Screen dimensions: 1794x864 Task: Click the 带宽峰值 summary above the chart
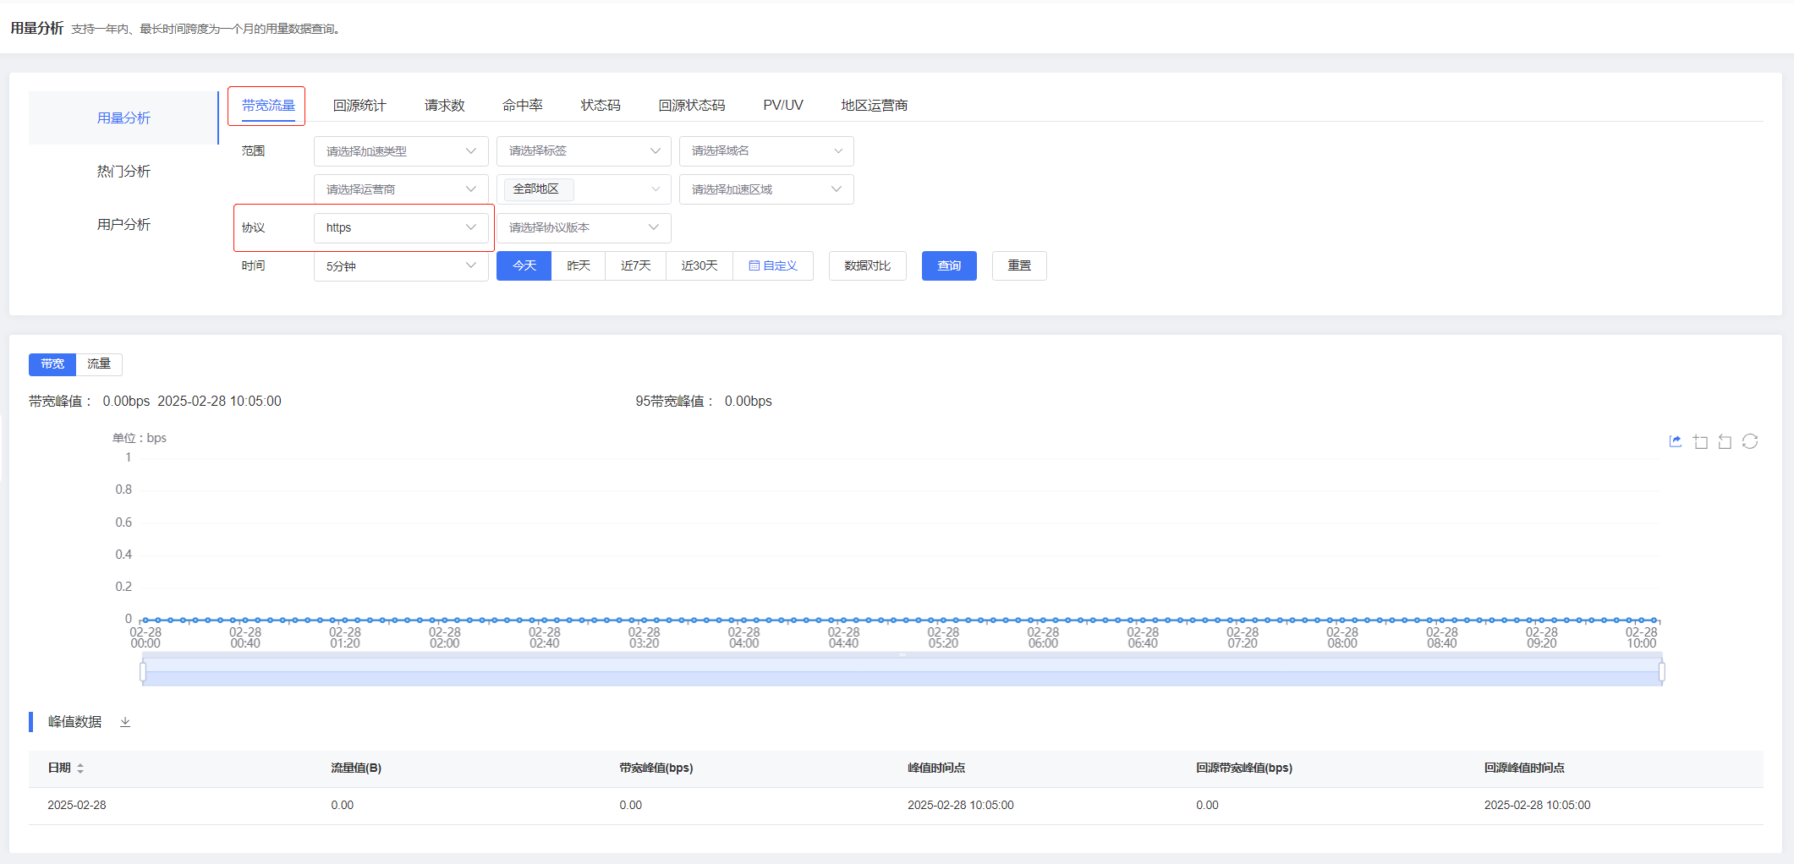tap(155, 402)
